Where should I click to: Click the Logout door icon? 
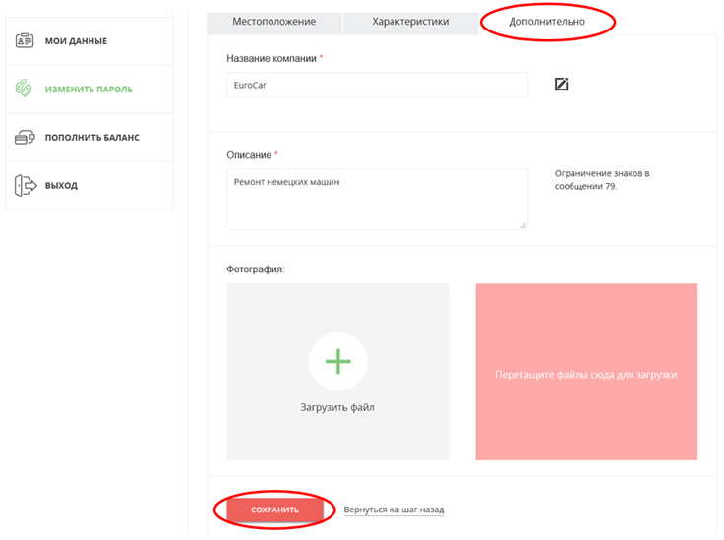[x=25, y=185]
